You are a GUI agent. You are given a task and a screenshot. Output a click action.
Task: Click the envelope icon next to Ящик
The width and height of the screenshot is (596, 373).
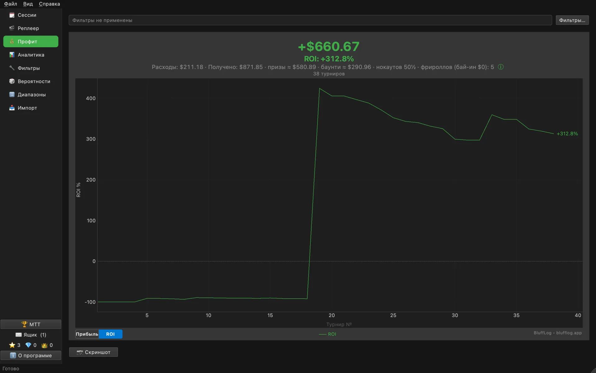[x=19, y=335]
